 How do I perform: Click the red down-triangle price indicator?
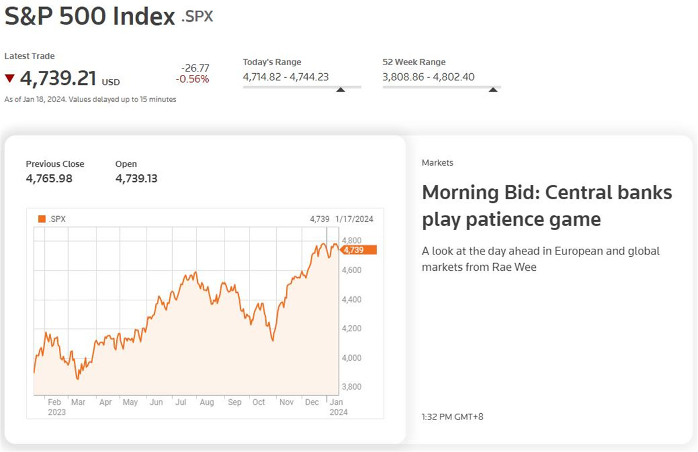pyautogui.click(x=9, y=78)
